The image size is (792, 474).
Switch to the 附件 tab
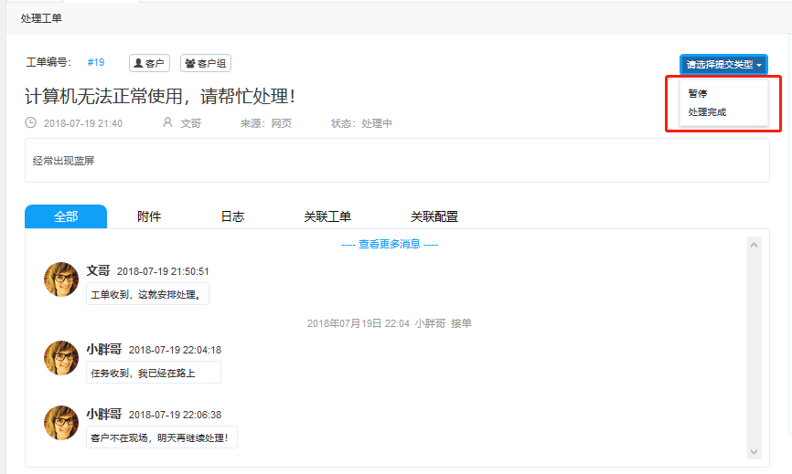click(149, 216)
